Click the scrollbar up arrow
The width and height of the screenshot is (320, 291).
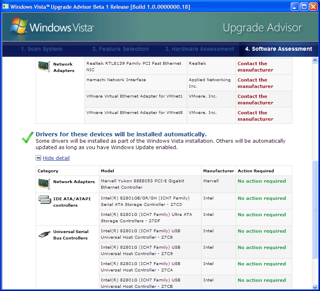[x=315, y=60]
